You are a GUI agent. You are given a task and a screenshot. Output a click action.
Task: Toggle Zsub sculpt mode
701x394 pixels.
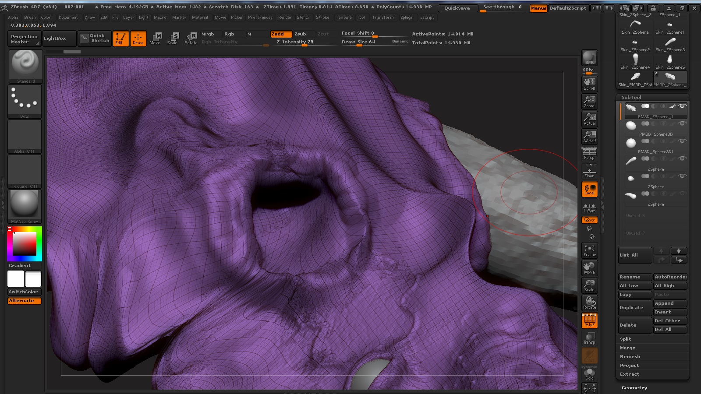pyautogui.click(x=303, y=34)
